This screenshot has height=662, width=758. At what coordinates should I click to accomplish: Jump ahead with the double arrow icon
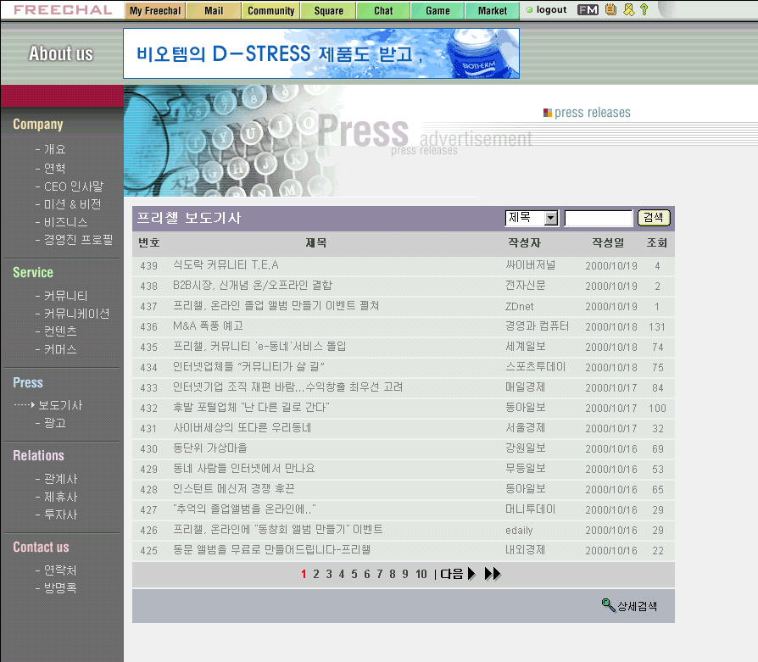493,574
